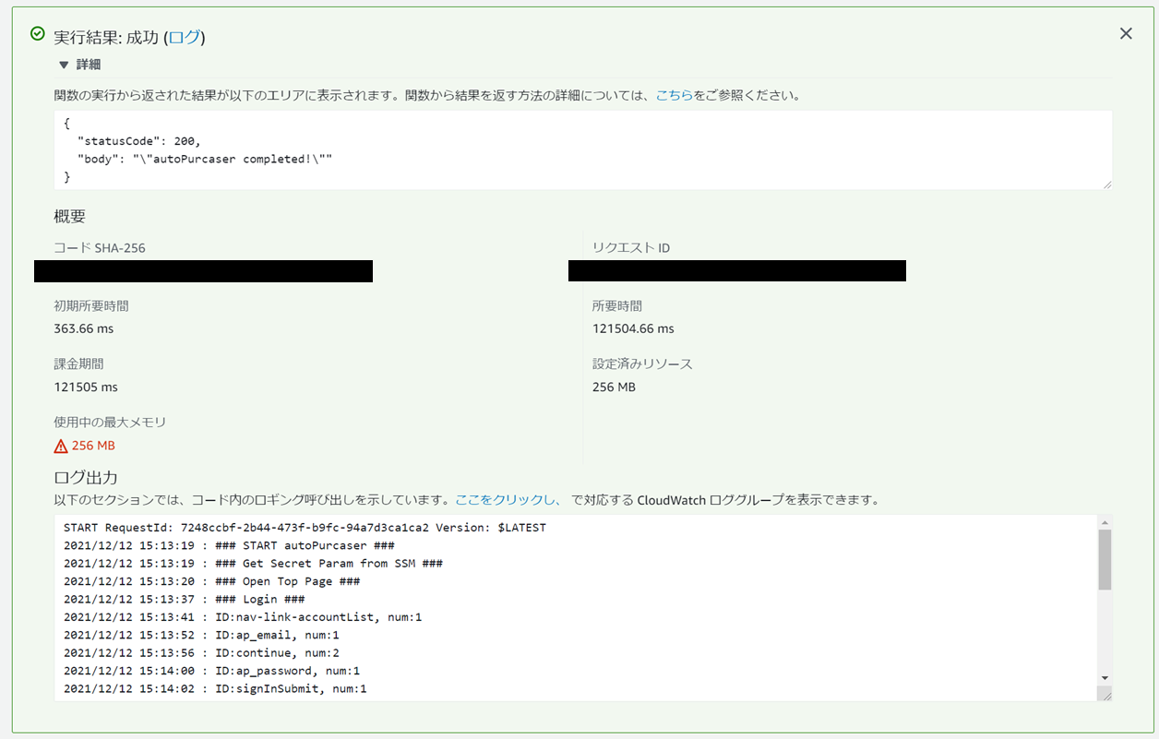Click the log output scrollbar thumb
Viewport: 1159px width, 739px height.
click(x=1105, y=558)
